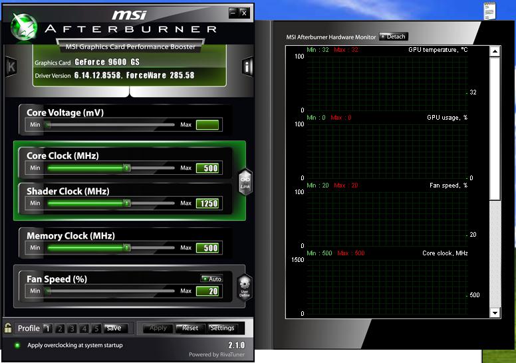Click the MSI Afterburner green logo orb
Screen dimensions: 516x363
tap(24, 27)
